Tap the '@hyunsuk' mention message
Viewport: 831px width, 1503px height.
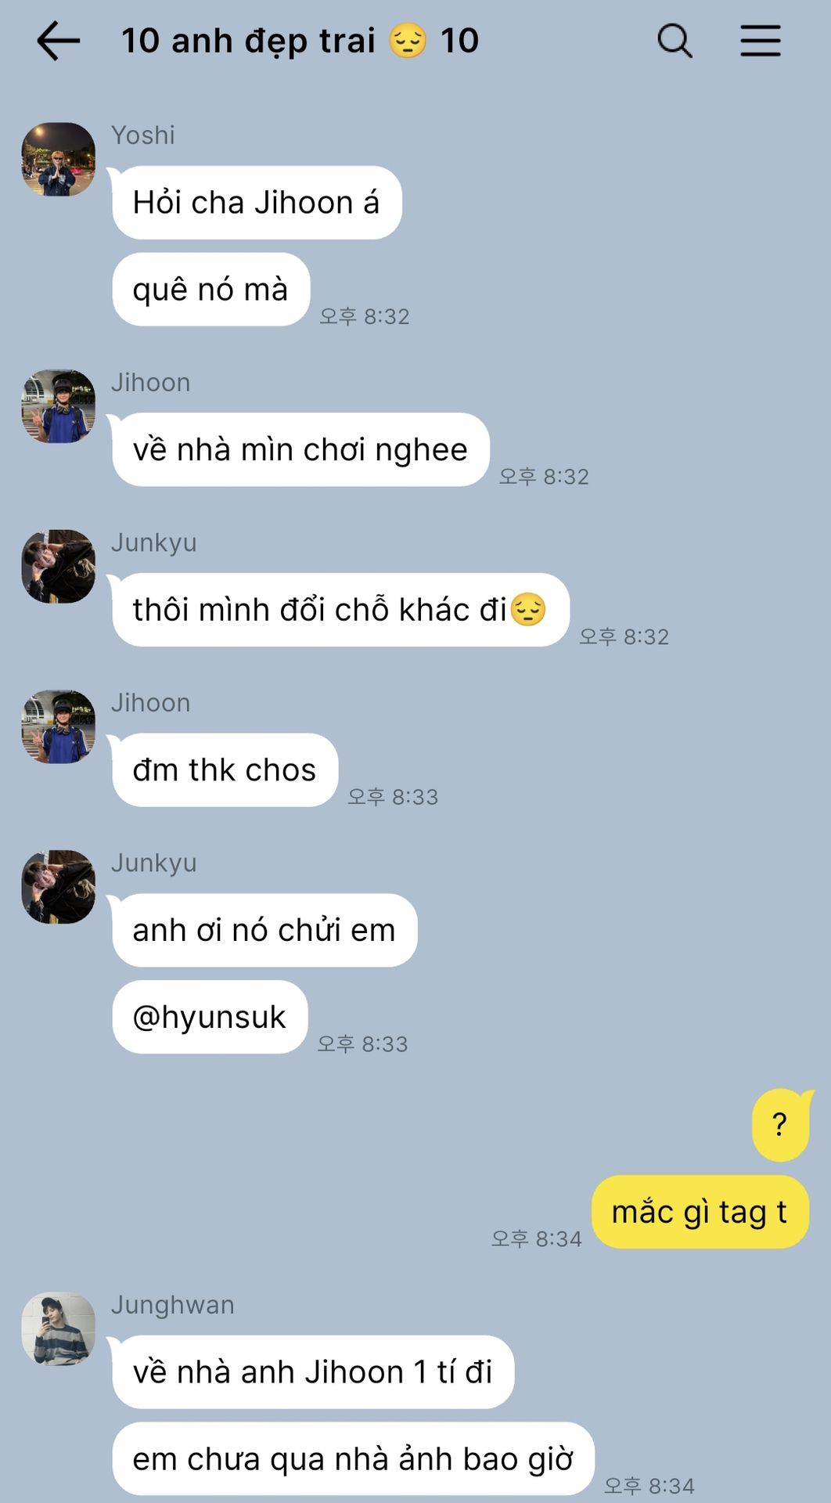(210, 1017)
